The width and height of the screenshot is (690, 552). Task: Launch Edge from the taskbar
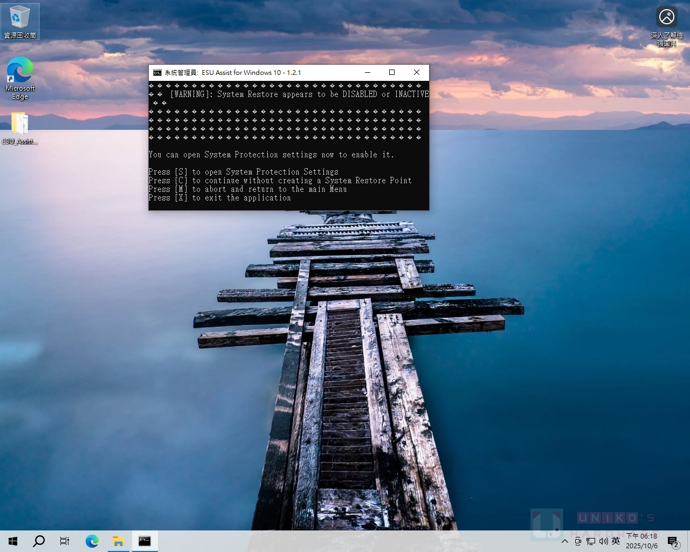tap(92, 541)
